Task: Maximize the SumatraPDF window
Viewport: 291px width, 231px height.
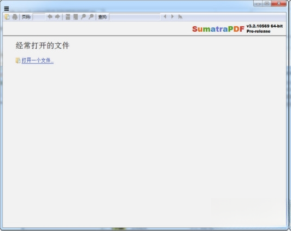Action: coord(267,3)
